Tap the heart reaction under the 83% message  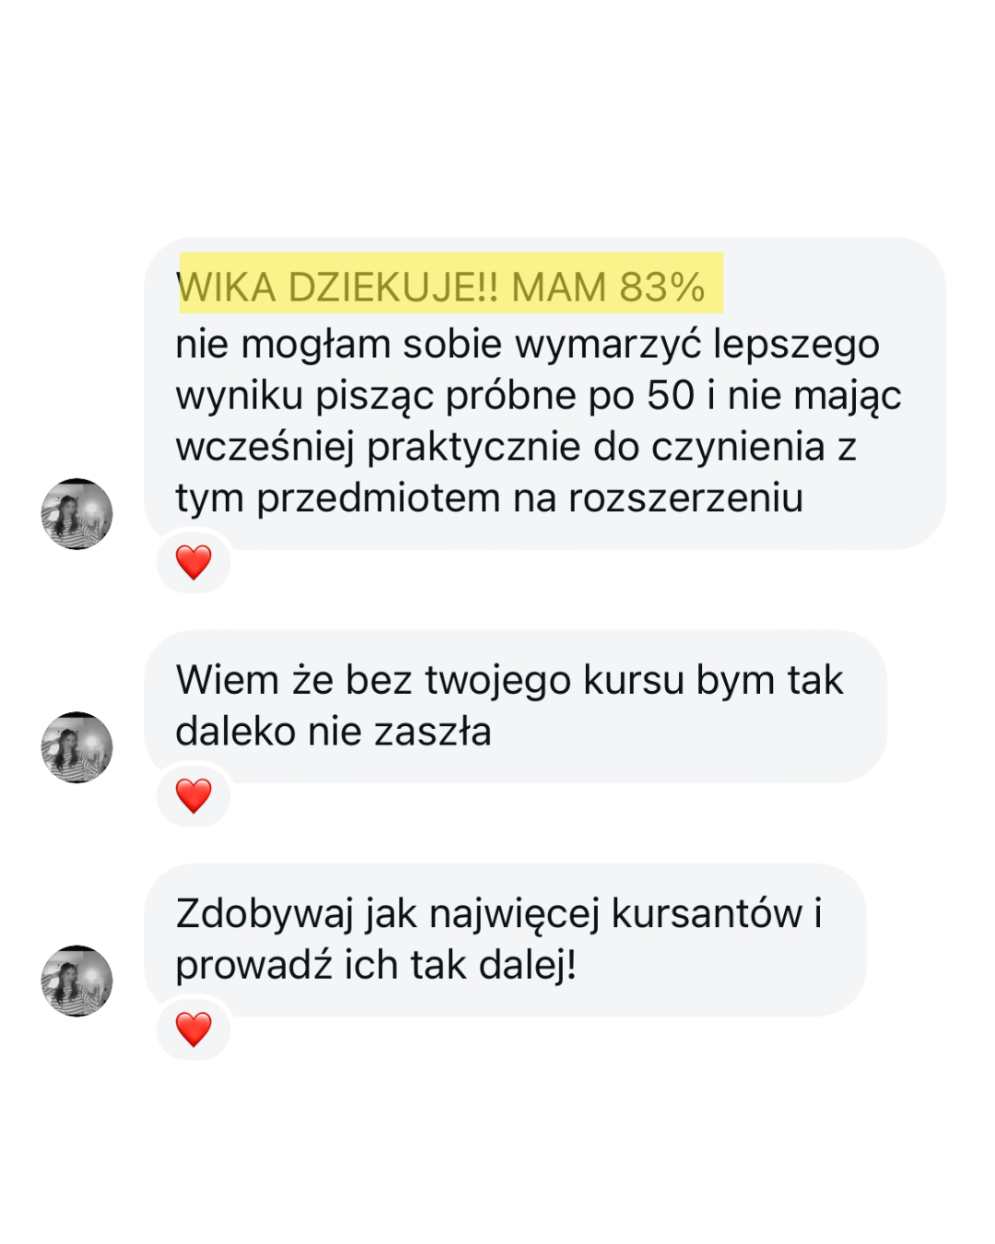pos(193,562)
